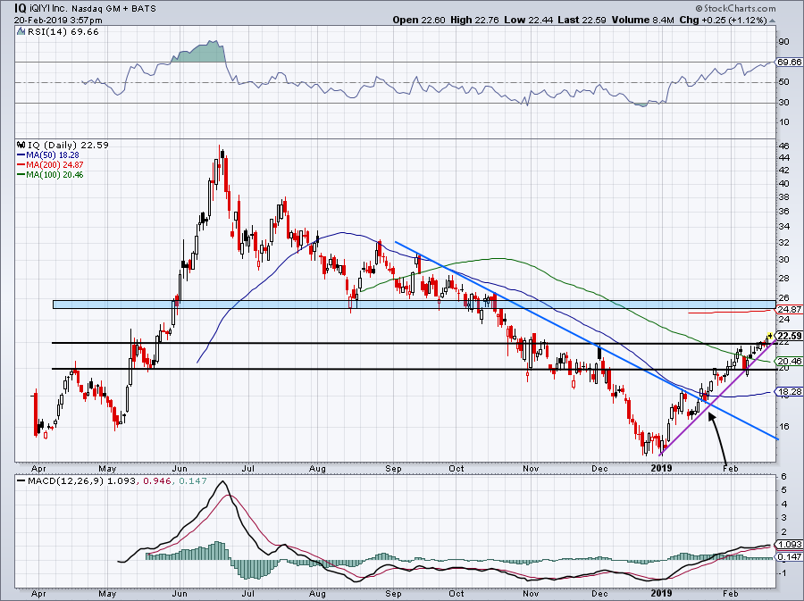
Task: Click the RSI(14) 69.66 panel label
Action: (63, 32)
